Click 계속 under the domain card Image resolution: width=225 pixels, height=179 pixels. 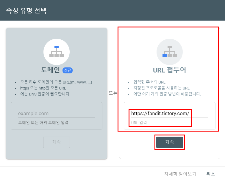click(x=57, y=142)
